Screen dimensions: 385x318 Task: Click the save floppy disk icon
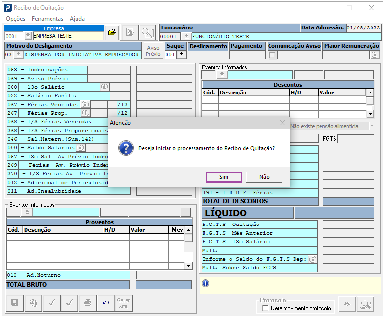[x=14, y=303]
